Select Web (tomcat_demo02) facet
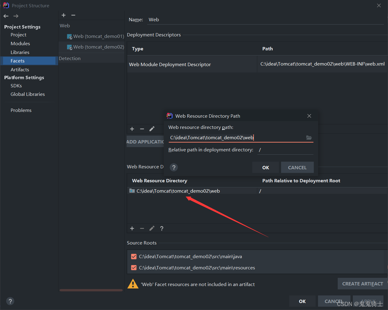The image size is (388, 310). pos(95,47)
